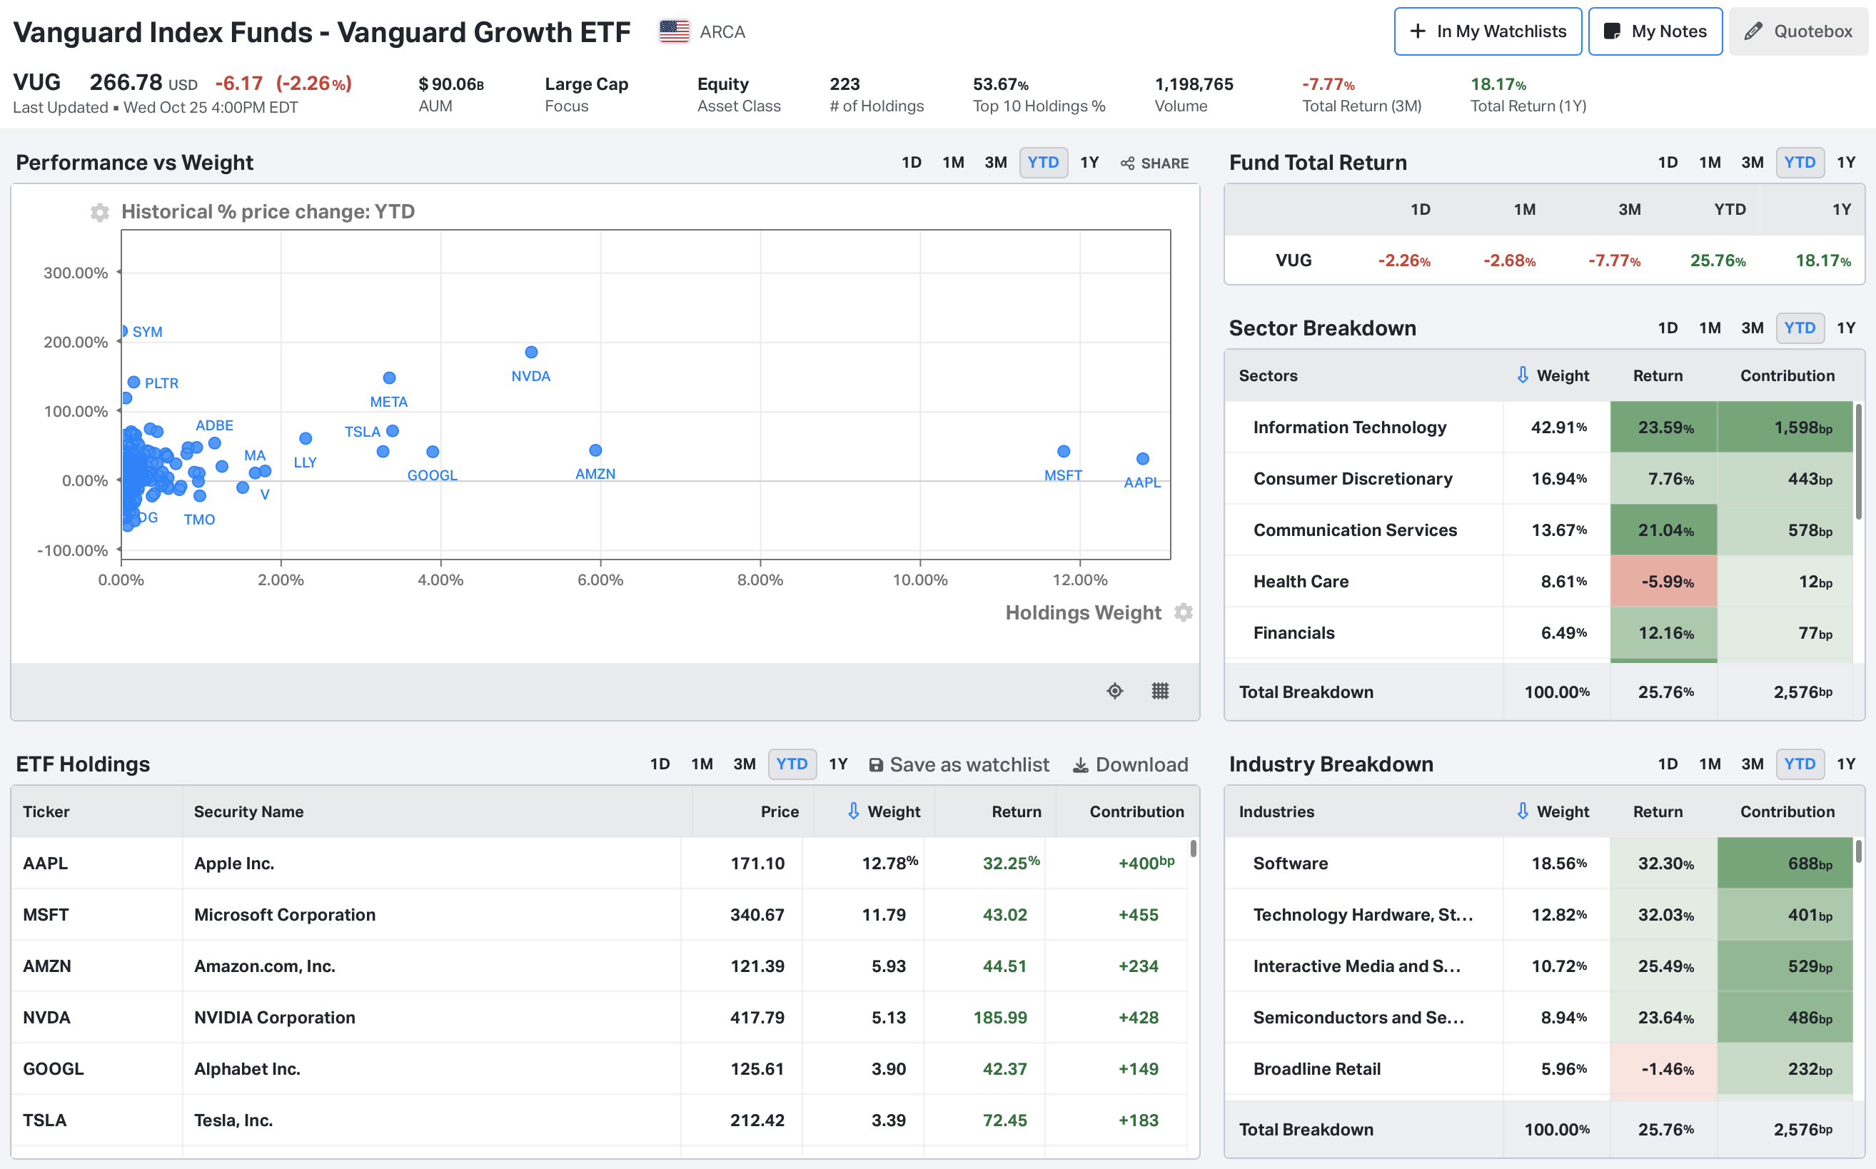Click sort arrow on Sector Breakdown Weight column
The image size is (1876, 1169).
pos(1522,375)
